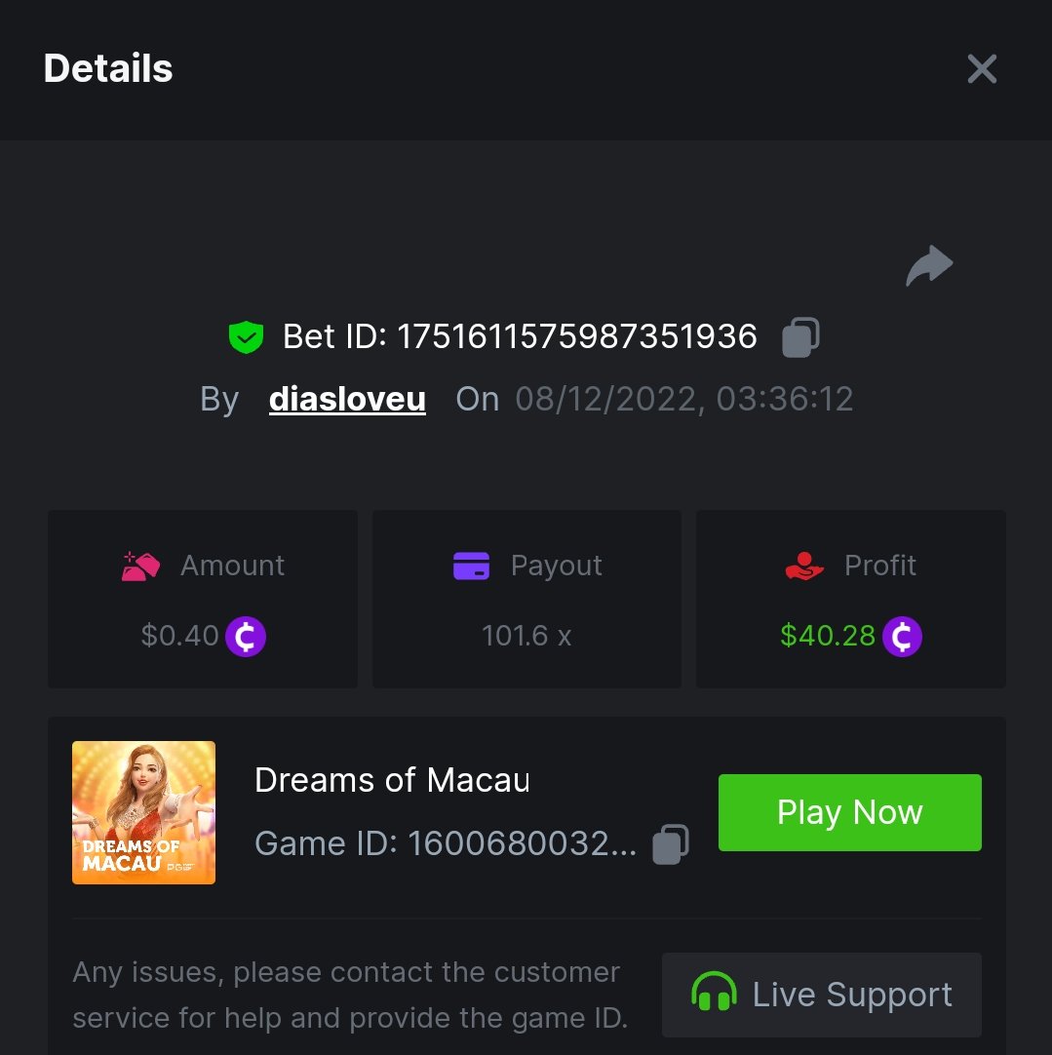Click the pink Amount icon
The width and height of the screenshot is (1052, 1055).
[140, 566]
